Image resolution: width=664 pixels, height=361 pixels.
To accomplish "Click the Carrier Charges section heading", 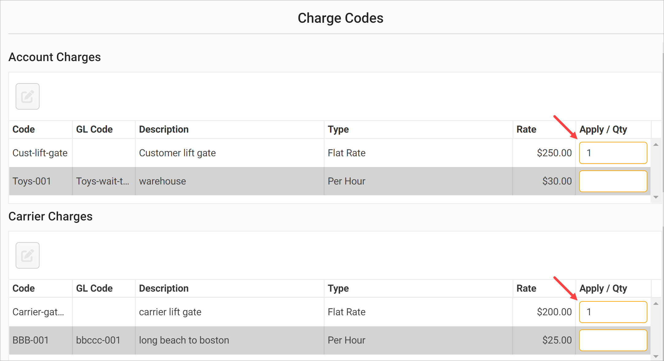I will click(51, 216).
